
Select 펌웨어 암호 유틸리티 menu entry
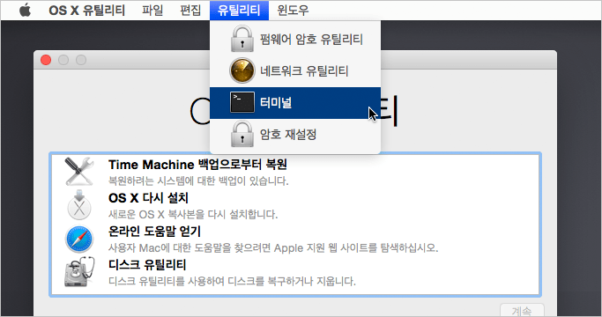tap(295, 39)
